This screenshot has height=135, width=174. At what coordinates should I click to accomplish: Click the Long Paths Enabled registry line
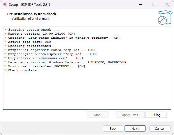pos(62,38)
